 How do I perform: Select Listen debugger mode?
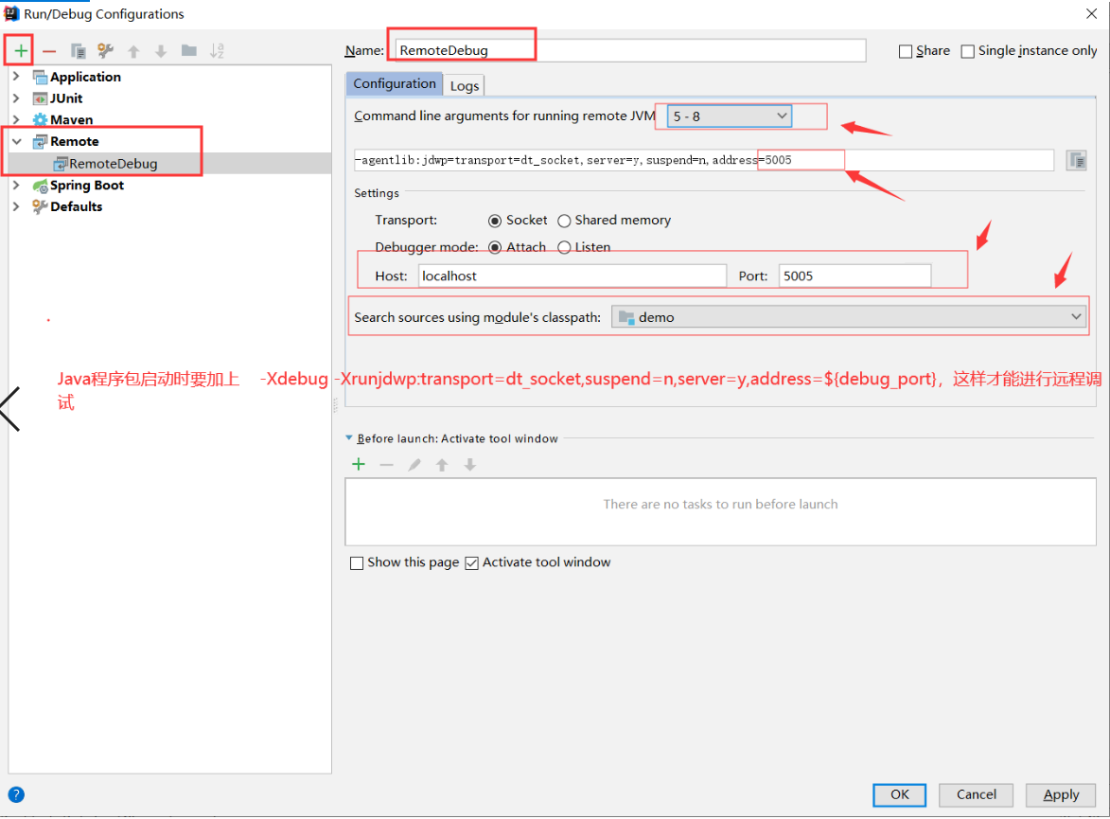[x=563, y=248]
